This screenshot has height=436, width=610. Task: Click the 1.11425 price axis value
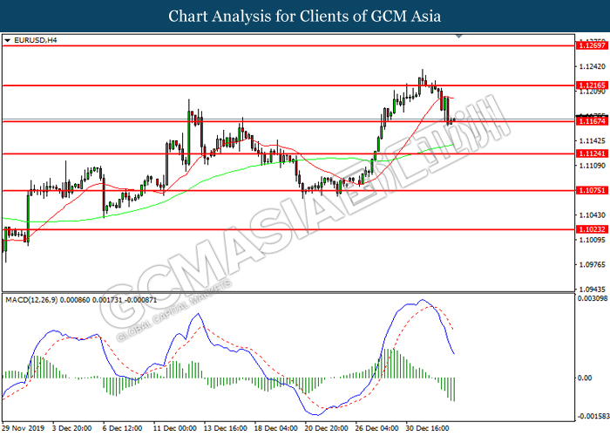pos(592,141)
